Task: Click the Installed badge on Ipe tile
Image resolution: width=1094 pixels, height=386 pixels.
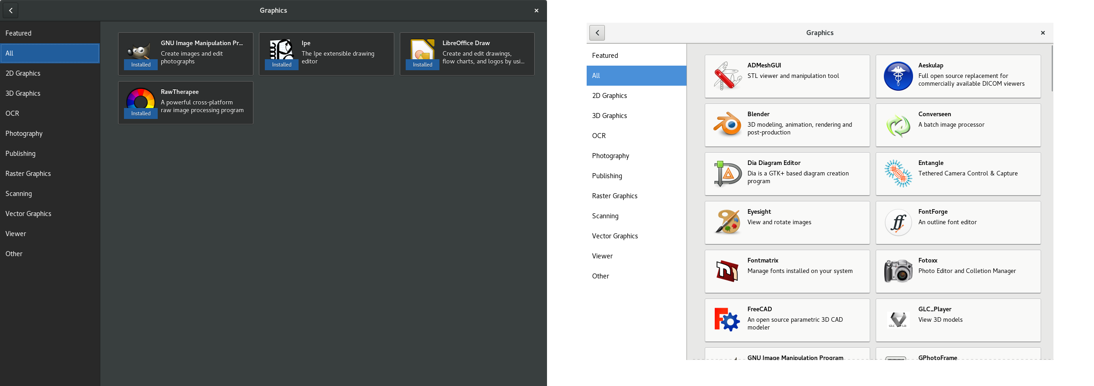Action: [282, 65]
